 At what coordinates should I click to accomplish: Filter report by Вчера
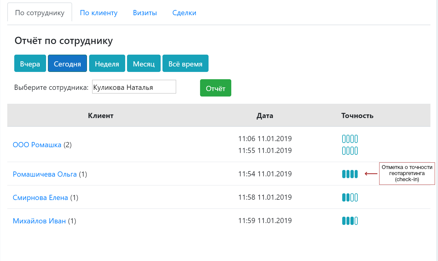(x=30, y=64)
